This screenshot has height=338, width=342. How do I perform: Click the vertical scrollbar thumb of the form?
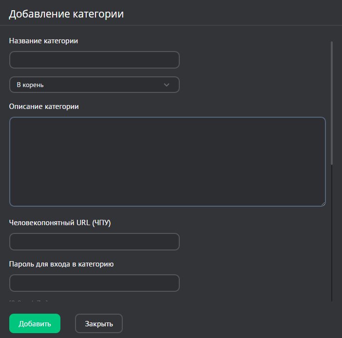pyautogui.click(x=332, y=102)
